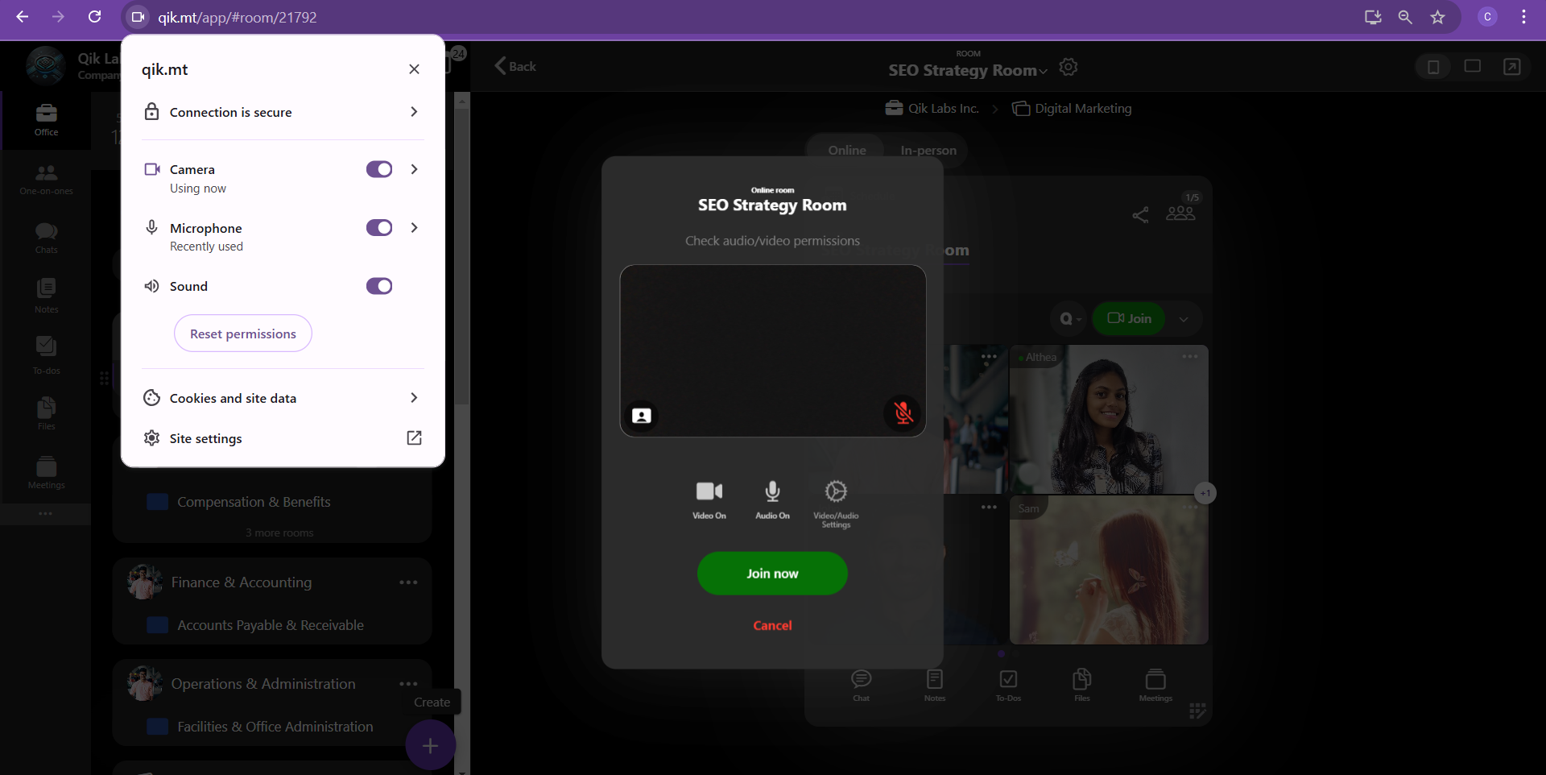Cancel joining the SEO Strategy Room

pos(772,626)
